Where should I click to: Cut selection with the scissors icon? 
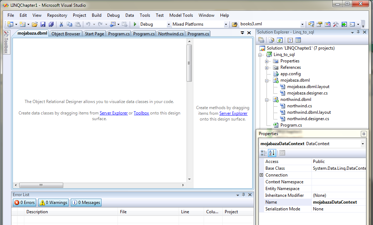(x=61, y=24)
